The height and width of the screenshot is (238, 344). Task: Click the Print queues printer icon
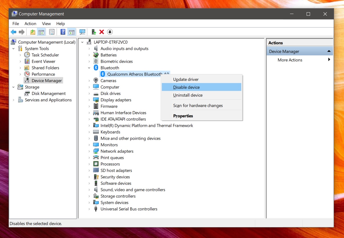point(96,158)
